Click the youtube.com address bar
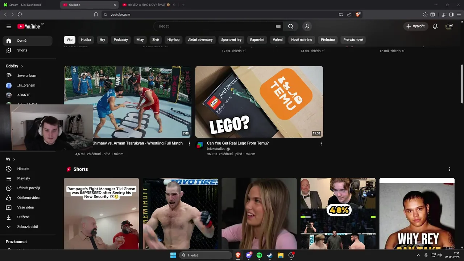 pyautogui.click(x=221, y=14)
